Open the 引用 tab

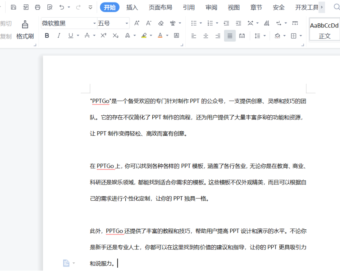click(189, 7)
